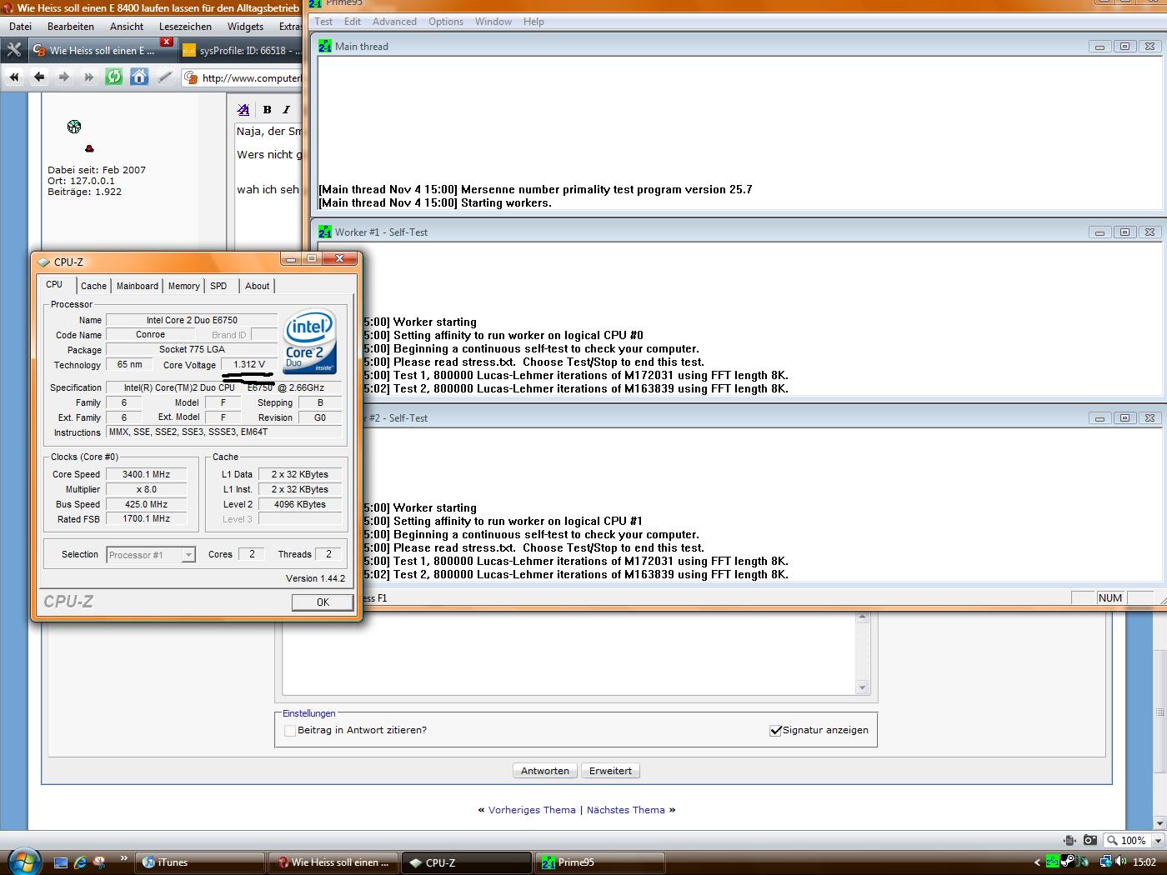Uncheck 'Signatur anzeigen' checkbox
This screenshot has height=875, width=1167.
coord(776,731)
